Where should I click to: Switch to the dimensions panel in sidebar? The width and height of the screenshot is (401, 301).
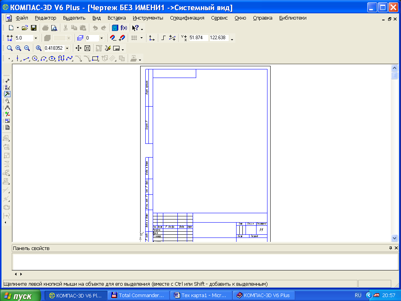7,81
